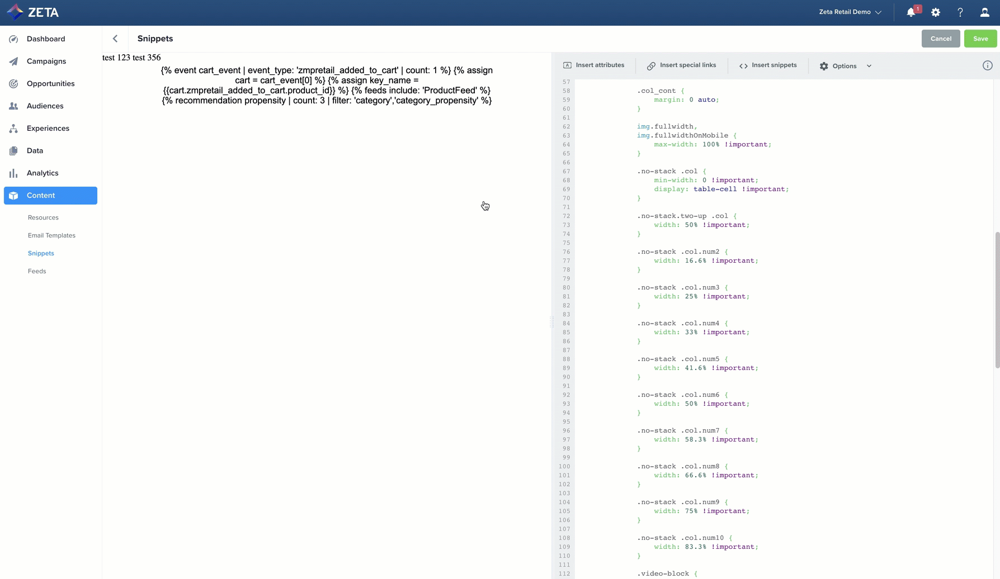Click the green Save button
The height and width of the screenshot is (579, 1000).
point(980,39)
